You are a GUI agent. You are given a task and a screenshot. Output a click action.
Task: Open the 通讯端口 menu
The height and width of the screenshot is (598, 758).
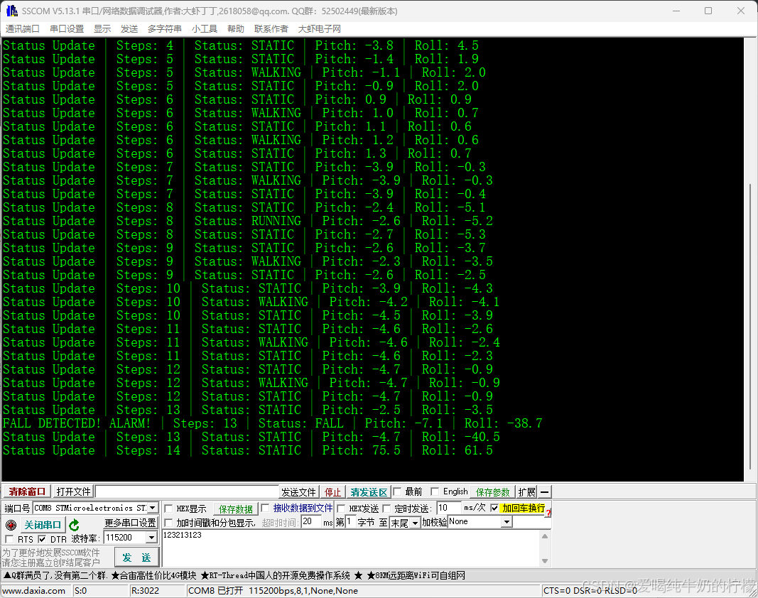pyautogui.click(x=22, y=29)
